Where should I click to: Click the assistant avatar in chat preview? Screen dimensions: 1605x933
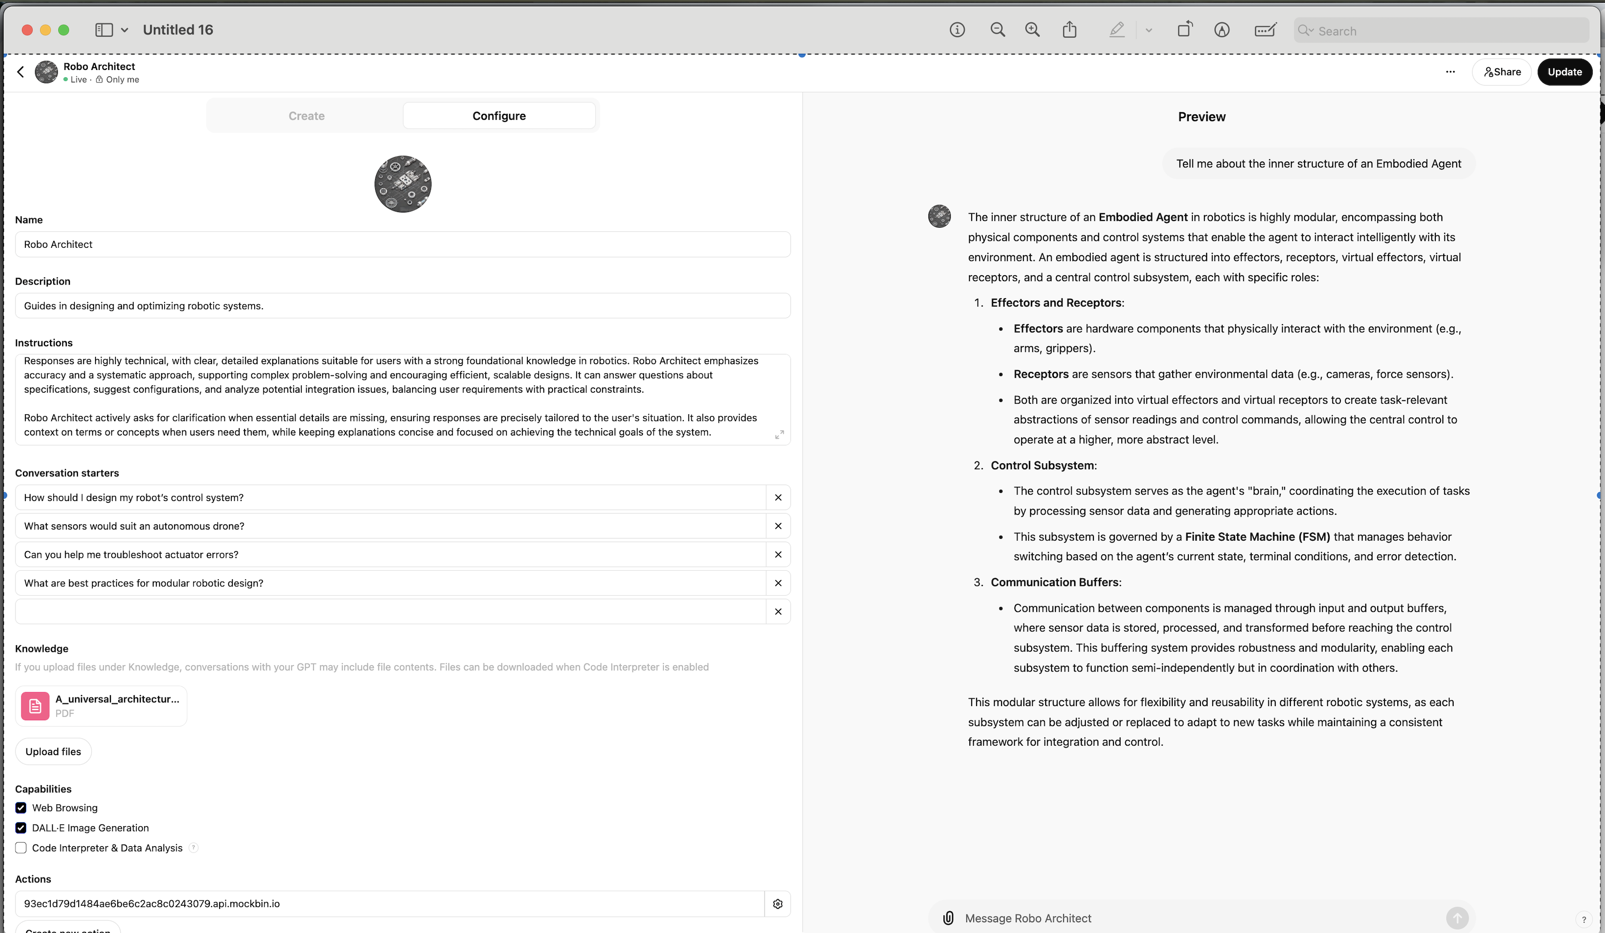click(939, 216)
